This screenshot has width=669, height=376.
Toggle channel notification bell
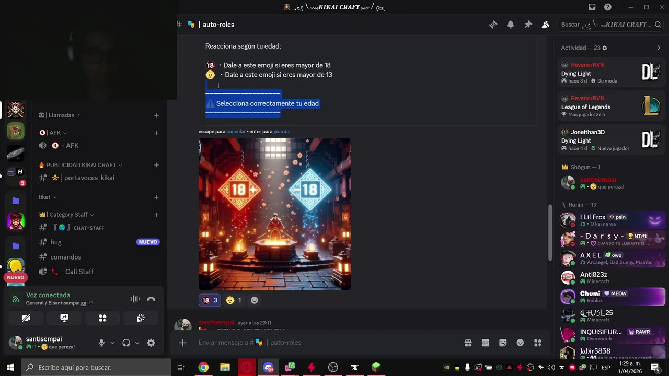pos(511,25)
